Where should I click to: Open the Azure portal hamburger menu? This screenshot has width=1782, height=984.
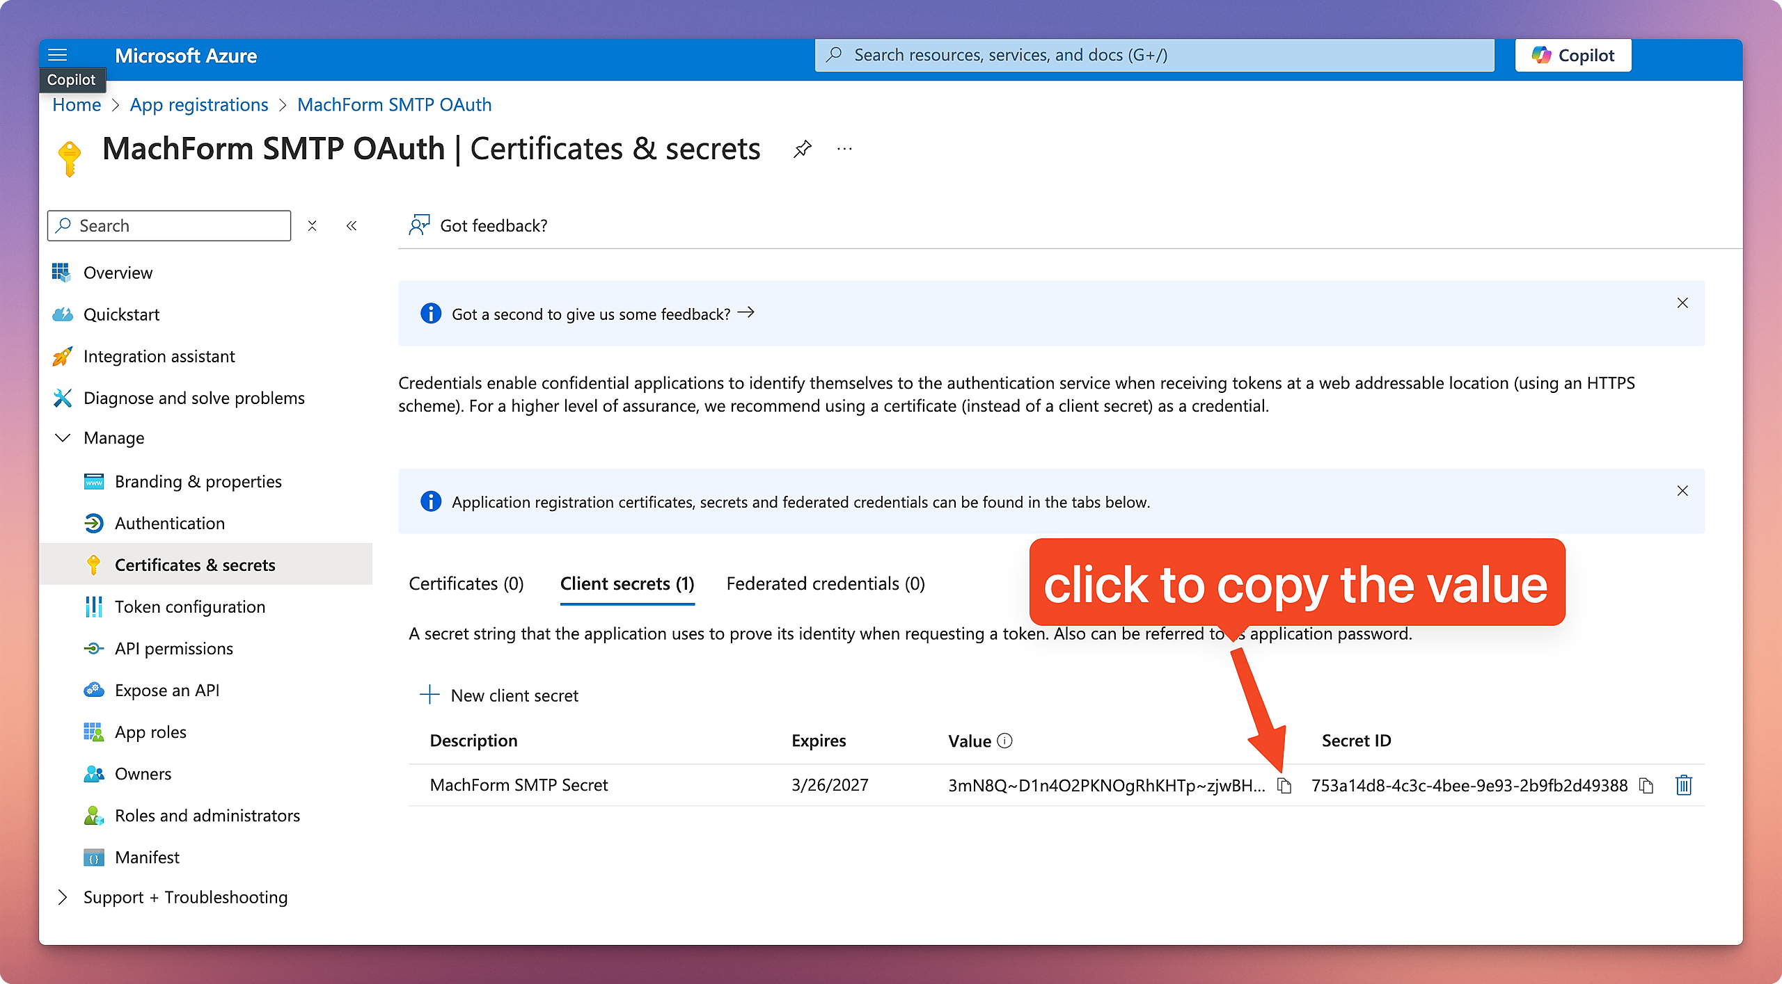click(x=58, y=55)
